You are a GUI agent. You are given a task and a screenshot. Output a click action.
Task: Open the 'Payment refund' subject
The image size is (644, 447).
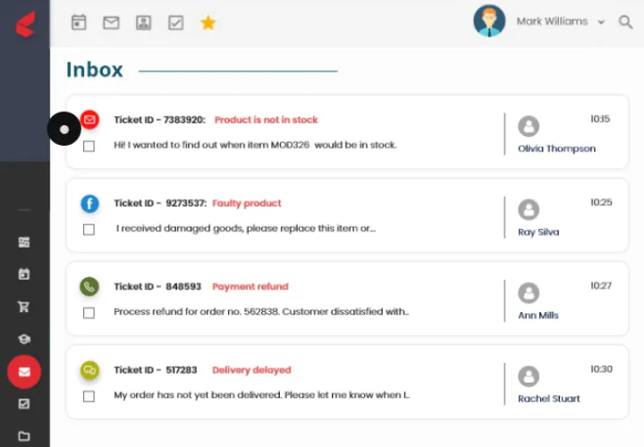click(250, 286)
